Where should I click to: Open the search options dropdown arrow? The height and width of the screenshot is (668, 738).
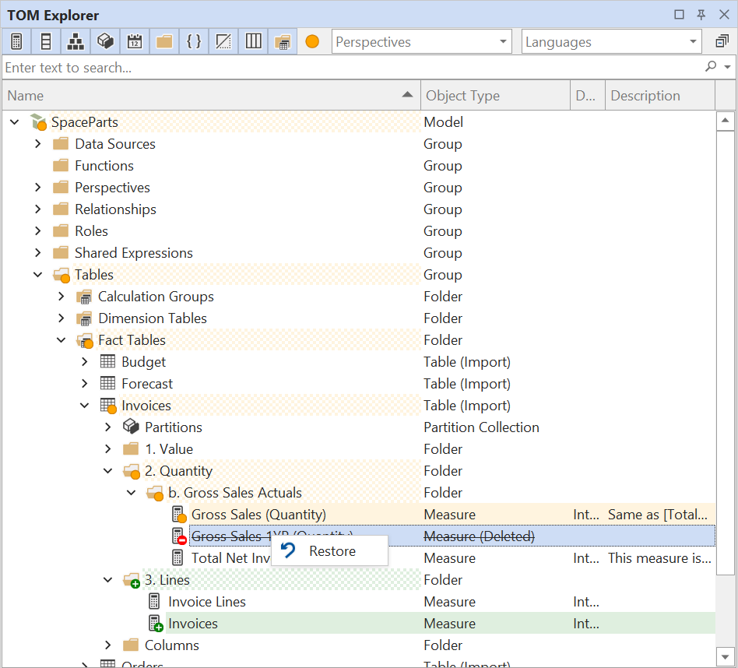pyautogui.click(x=728, y=67)
